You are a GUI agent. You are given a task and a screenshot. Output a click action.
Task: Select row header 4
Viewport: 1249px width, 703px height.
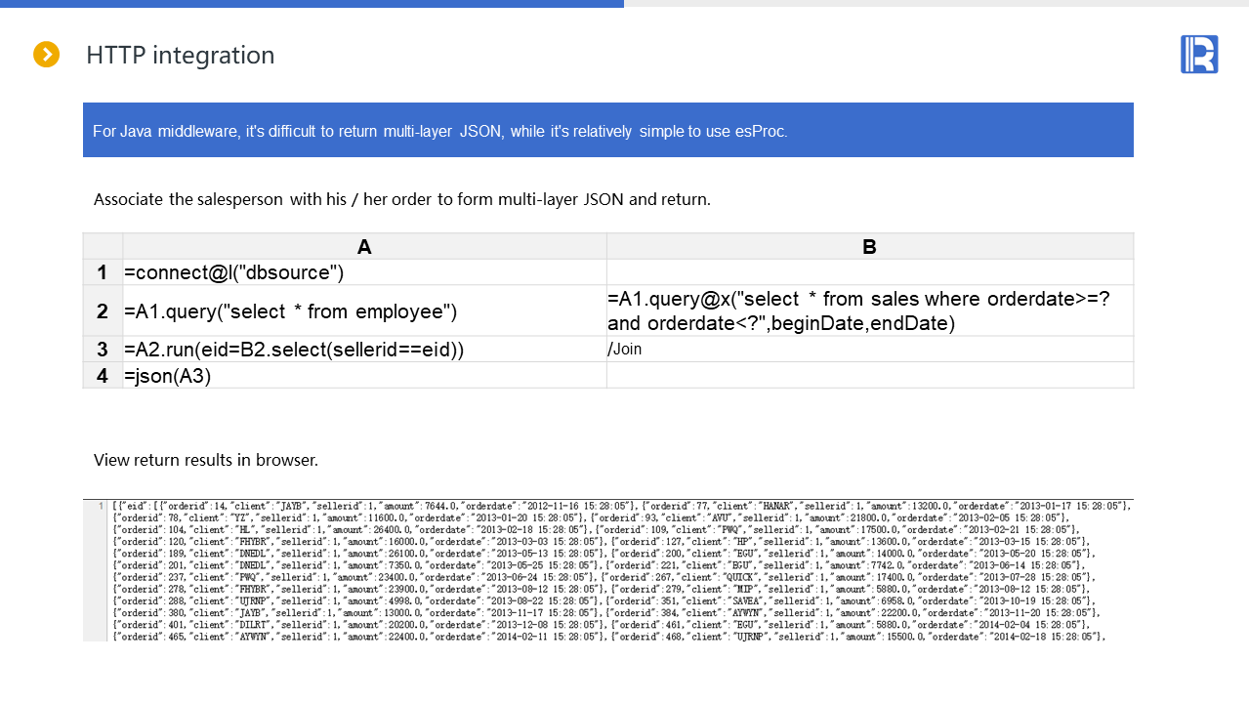[103, 375]
